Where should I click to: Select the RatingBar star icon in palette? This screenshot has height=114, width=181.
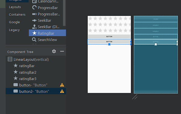(34, 33)
